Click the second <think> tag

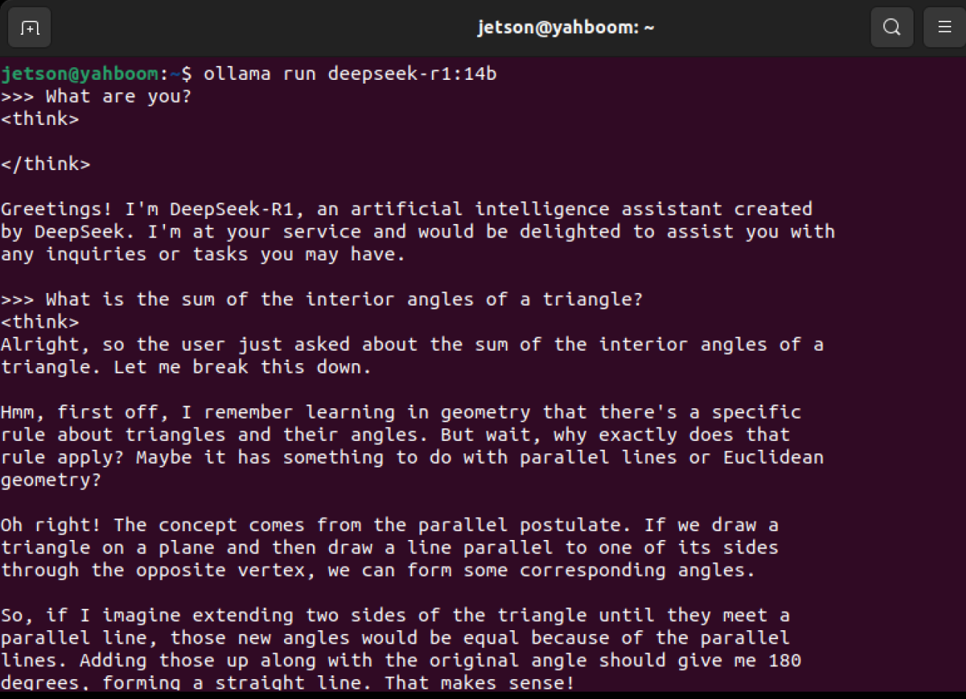tap(40, 323)
